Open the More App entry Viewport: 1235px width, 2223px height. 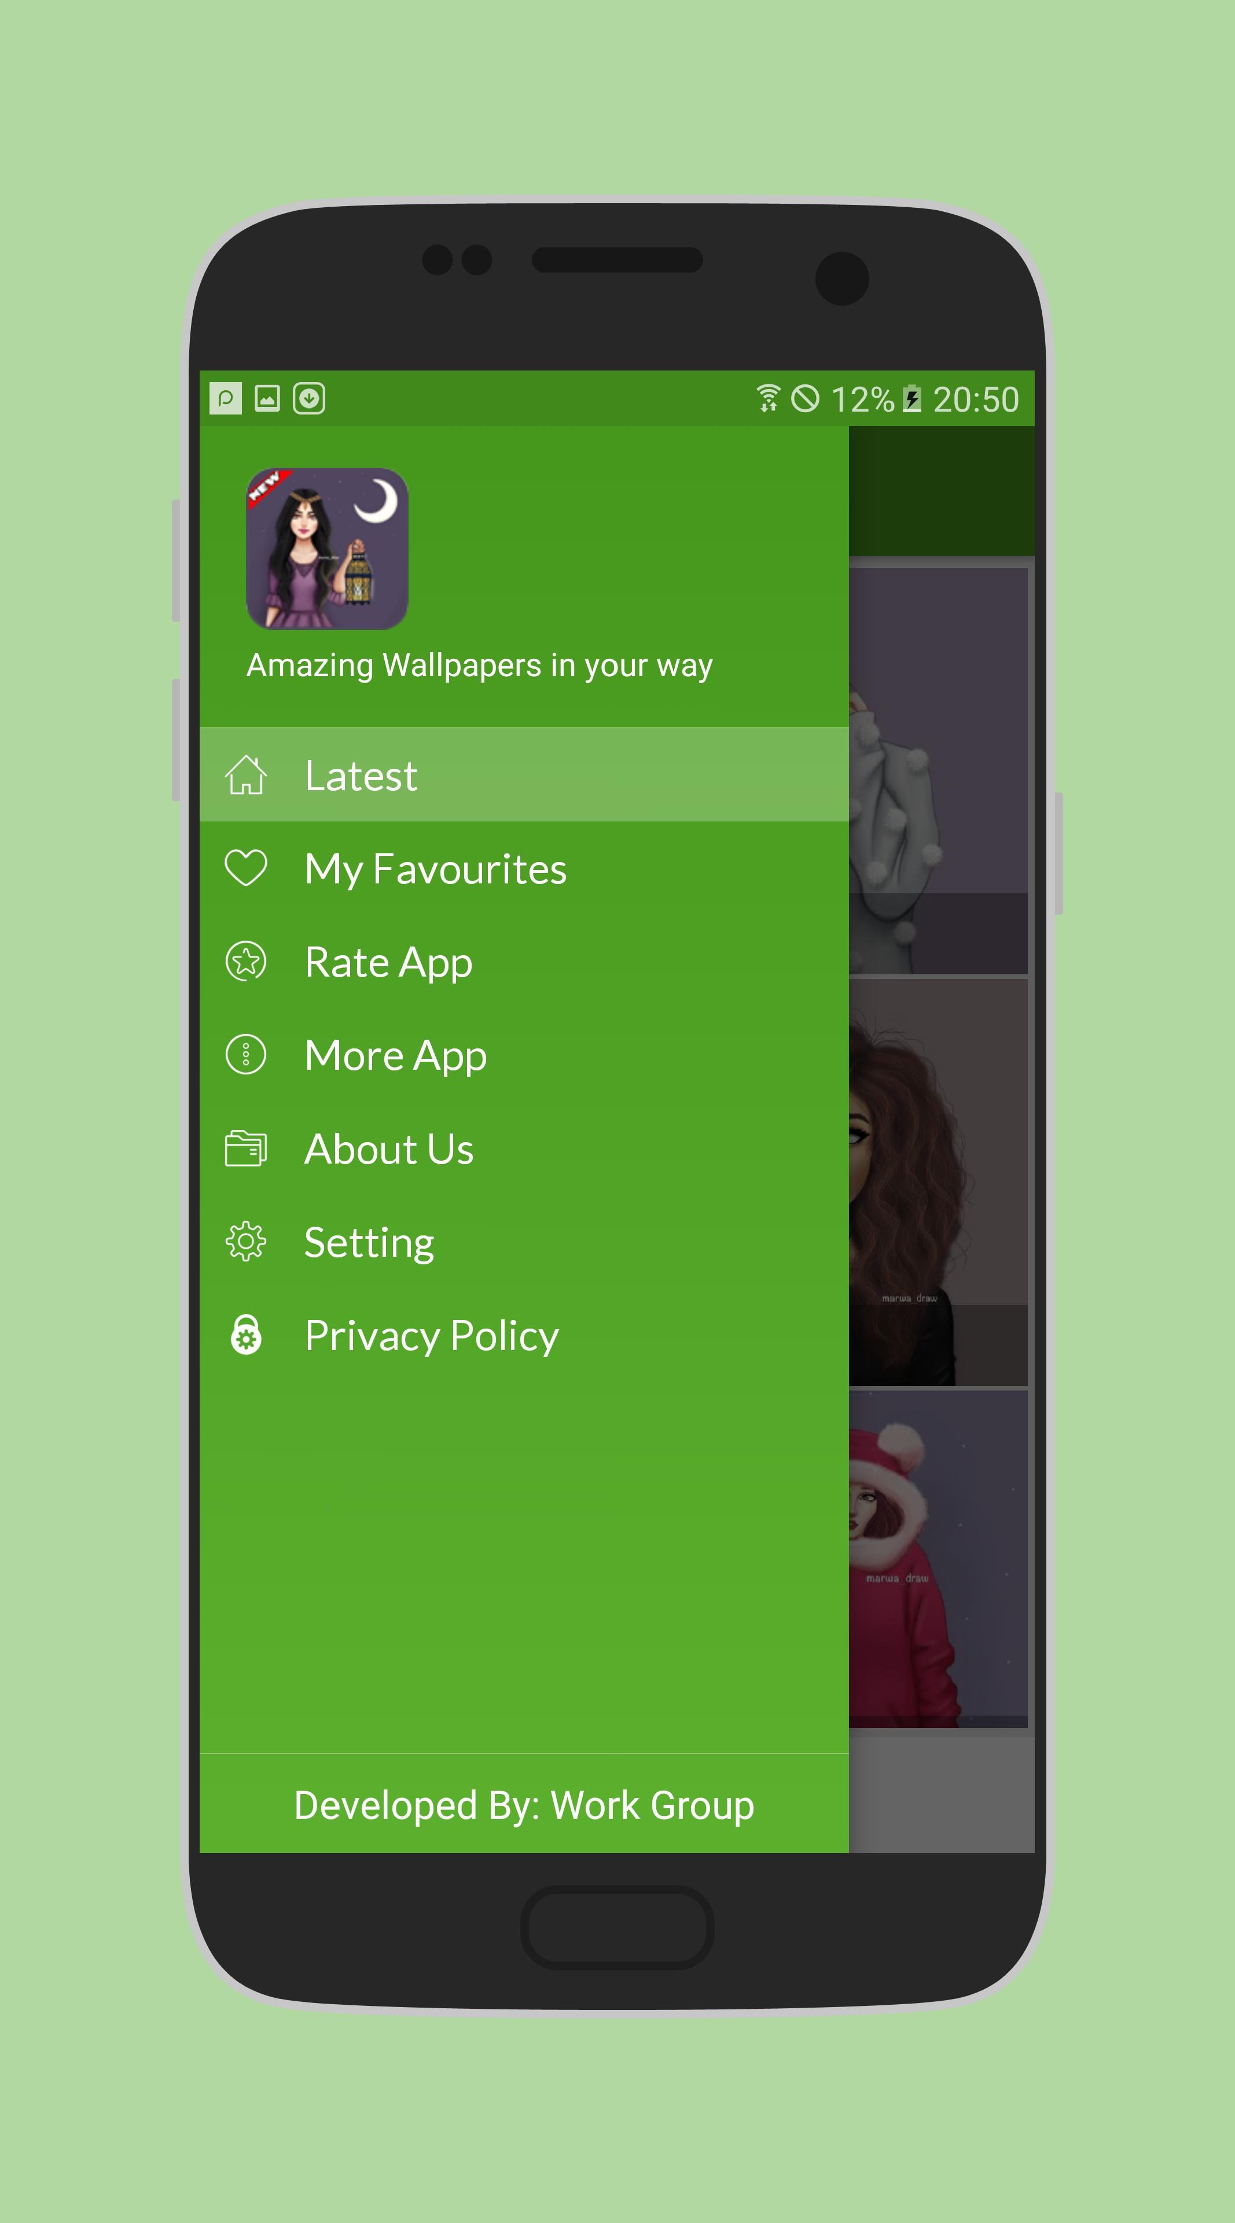tap(396, 1055)
